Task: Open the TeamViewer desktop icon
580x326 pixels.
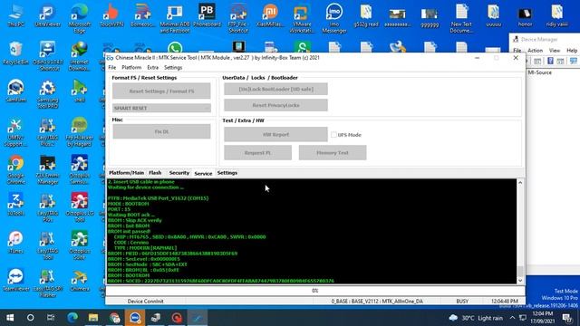Action: (15, 280)
